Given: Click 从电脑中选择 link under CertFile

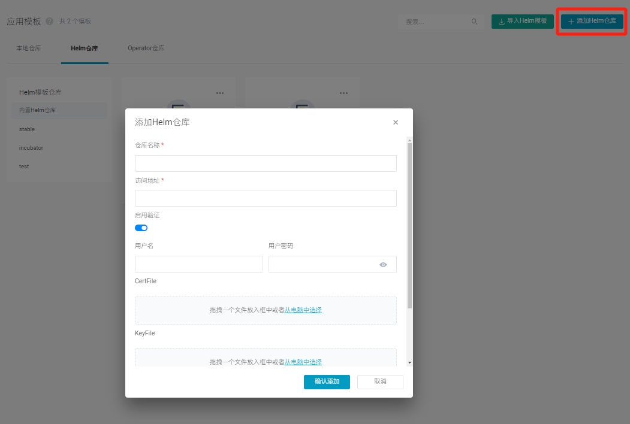Looking at the screenshot, I should click(303, 310).
